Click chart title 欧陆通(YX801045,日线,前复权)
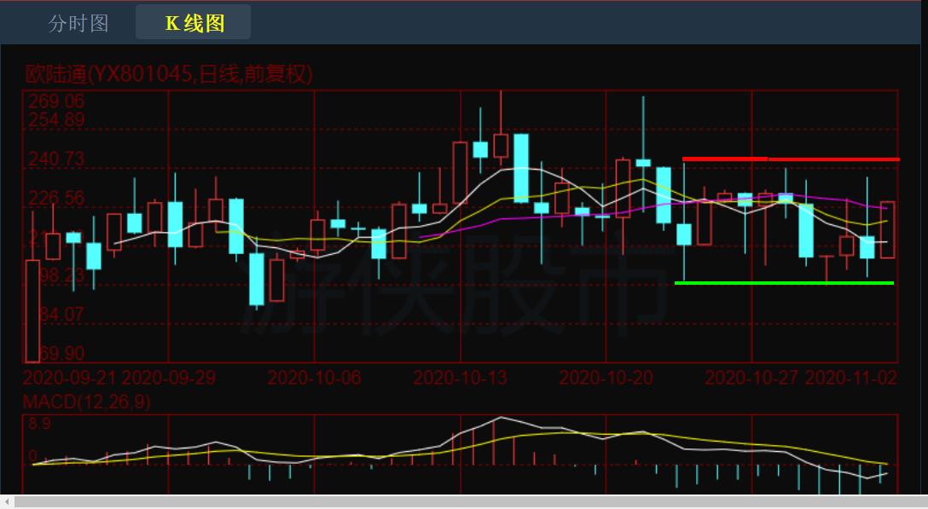The width and height of the screenshot is (928, 509). pyautogui.click(x=168, y=74)
